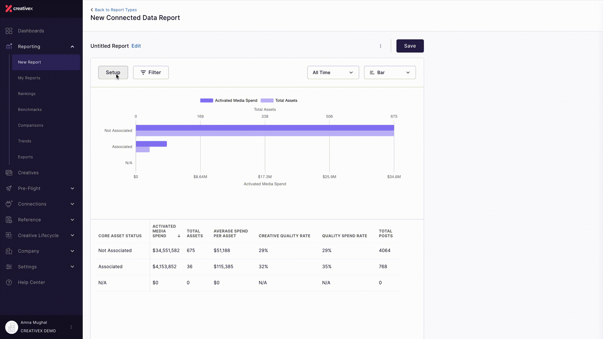This screenshot has height=339, width=603.
Task: Collapse the Reporting section chevron
Action: pos(72,46)
